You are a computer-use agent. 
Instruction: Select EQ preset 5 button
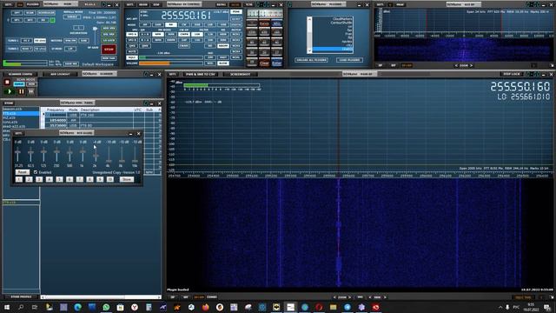(59, 179)
